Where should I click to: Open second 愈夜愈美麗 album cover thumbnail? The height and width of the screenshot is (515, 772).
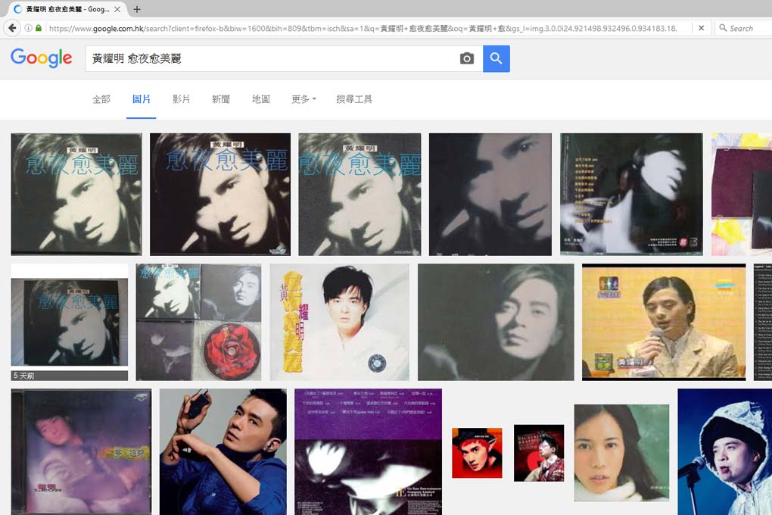click(x=220, y=194)
